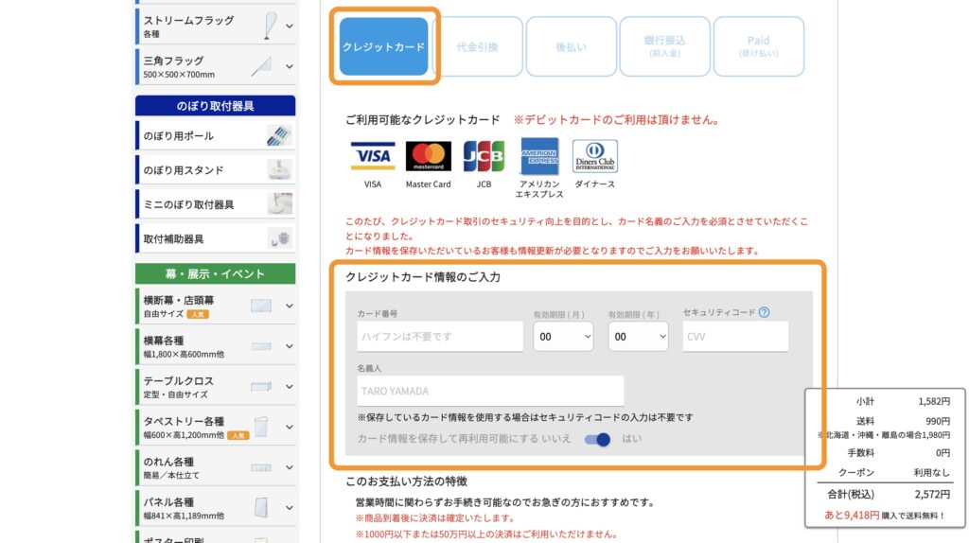Expand the パネル各種 category chevron

[290, 508]
